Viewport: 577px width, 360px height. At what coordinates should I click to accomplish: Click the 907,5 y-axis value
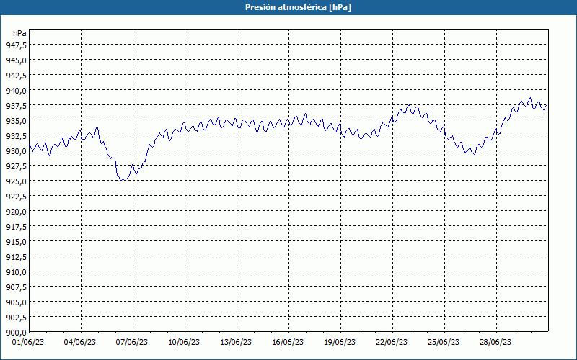[x=16, y=287]
